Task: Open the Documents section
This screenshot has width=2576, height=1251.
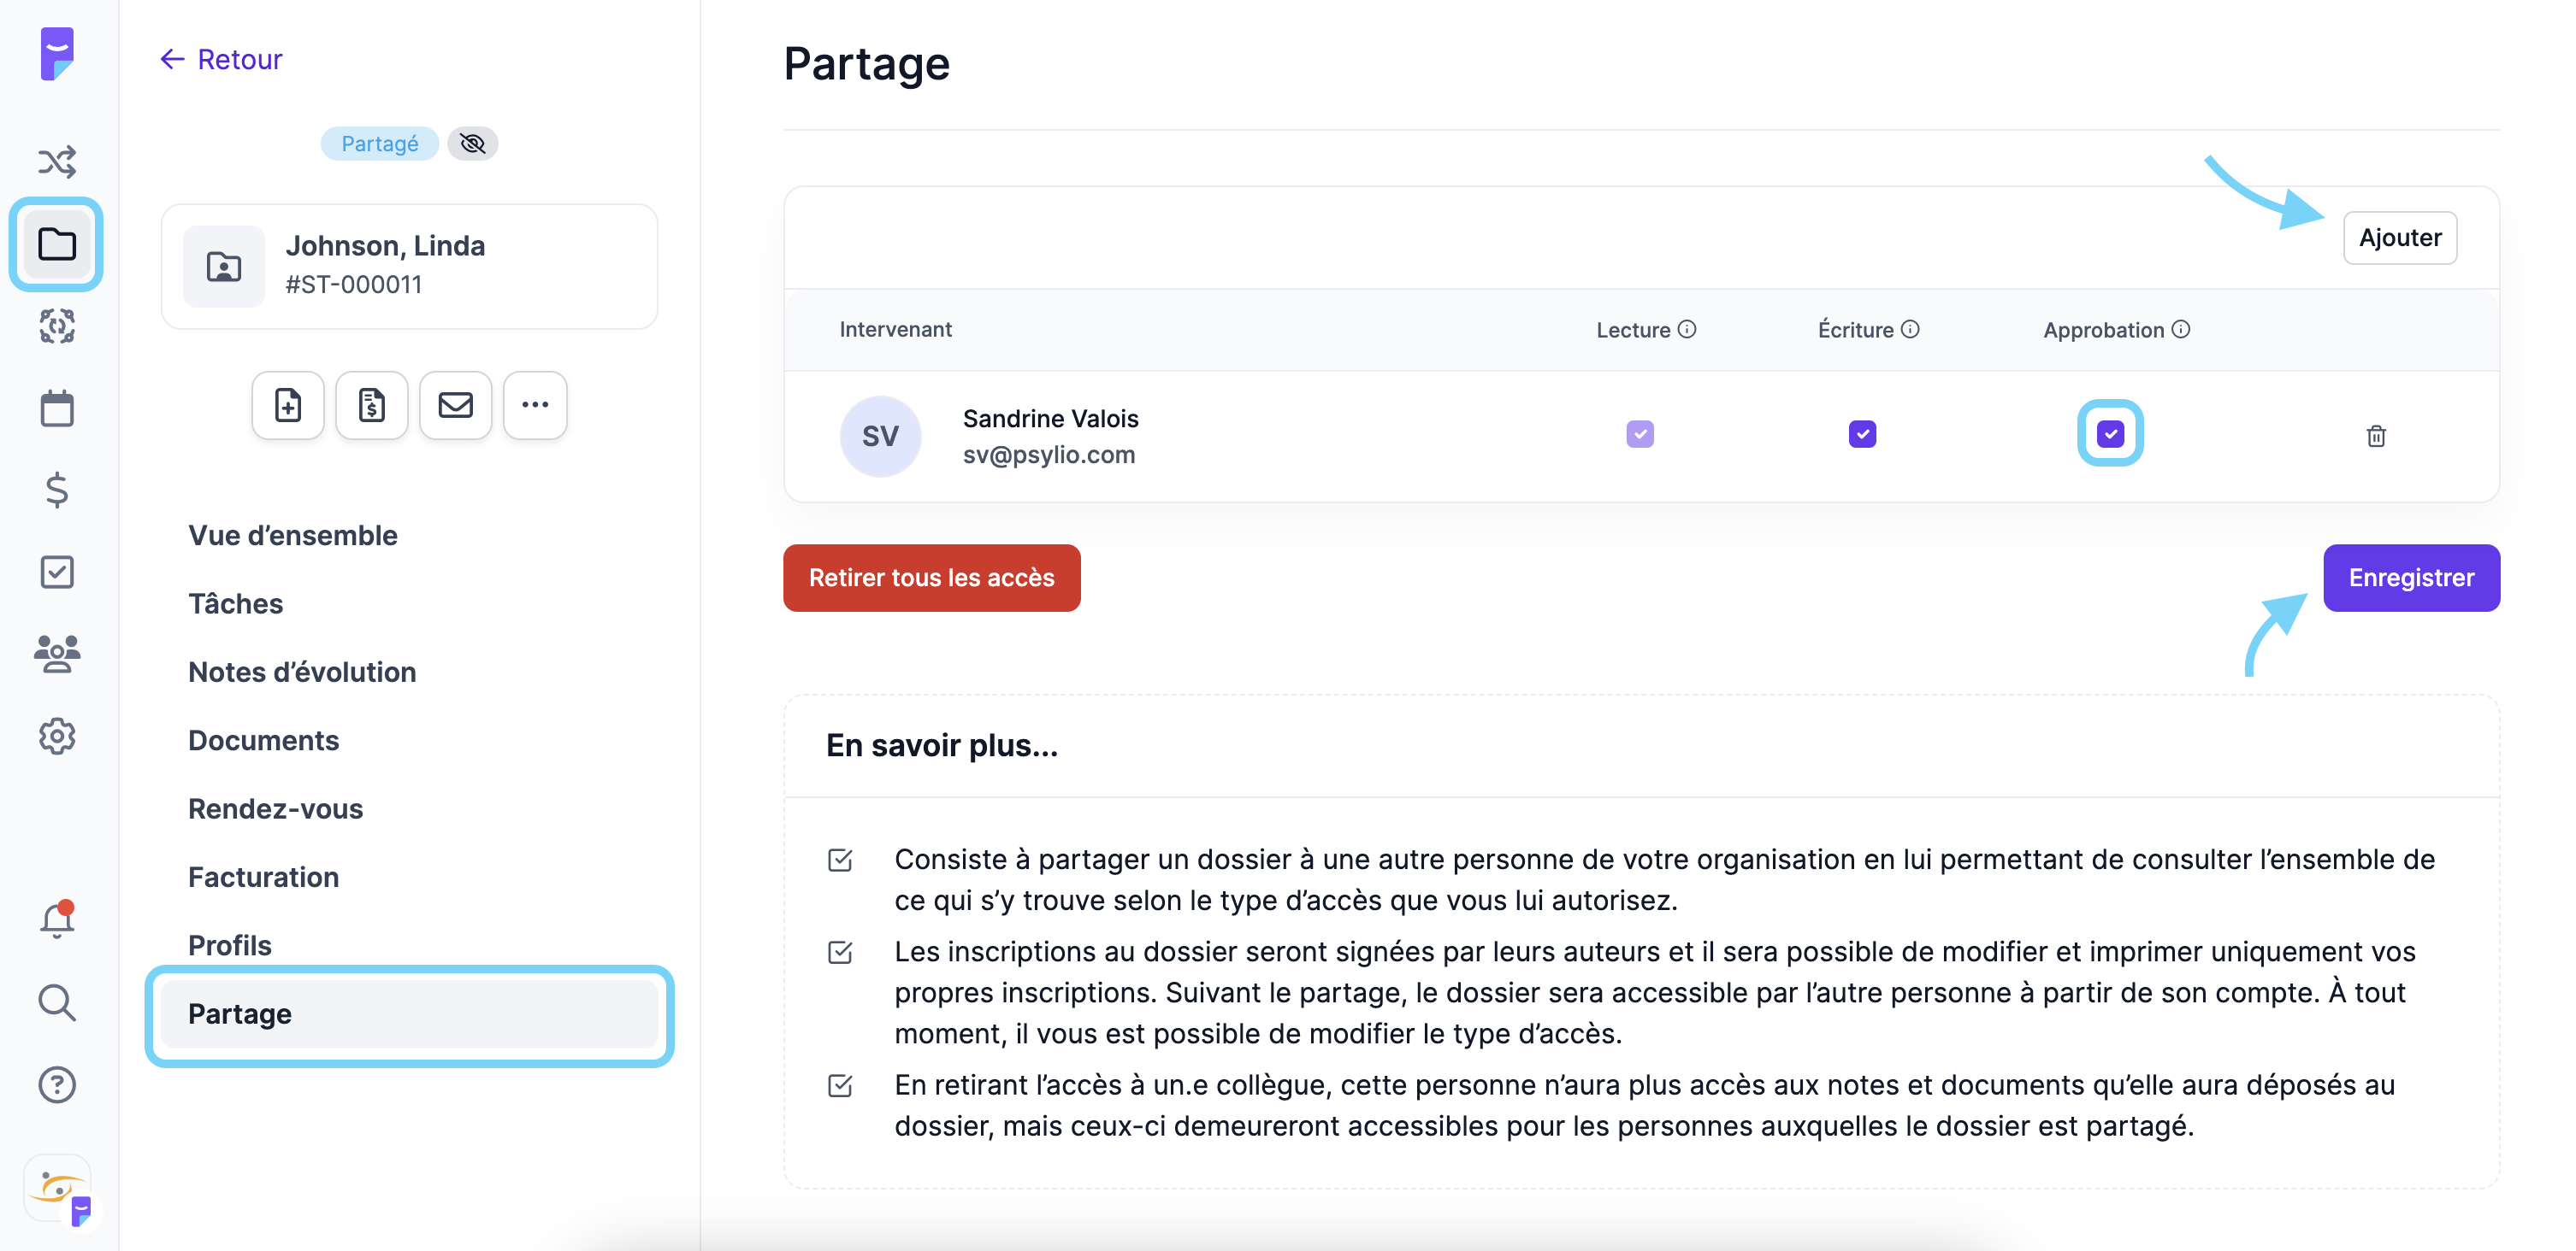Action: [x=264, y=740]
